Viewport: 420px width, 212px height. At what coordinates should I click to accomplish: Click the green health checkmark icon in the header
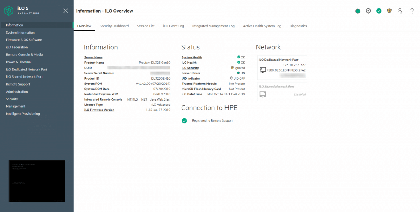(379, 11)
